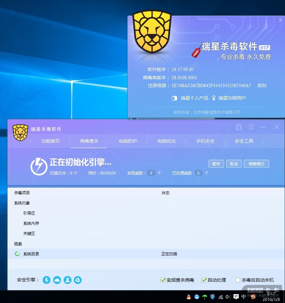Image resolution: width=285 pixels, height=303 pixels.
Task: Close the Rising antivirus main window
Action: point(276,127)
